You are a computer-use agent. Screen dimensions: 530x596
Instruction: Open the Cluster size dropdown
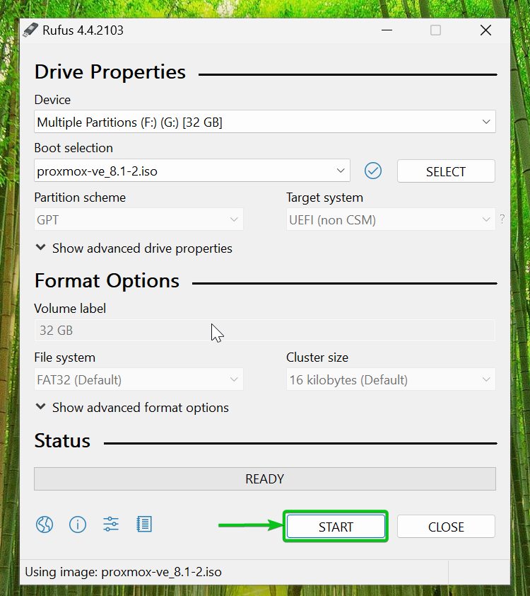pyautogui.click(x=391, y=379)
